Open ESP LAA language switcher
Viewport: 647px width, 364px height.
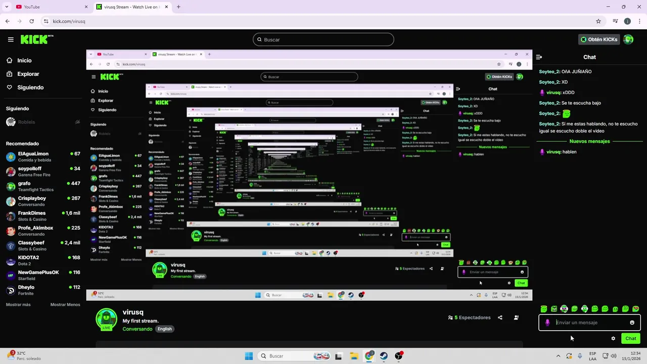click(592, 356)
